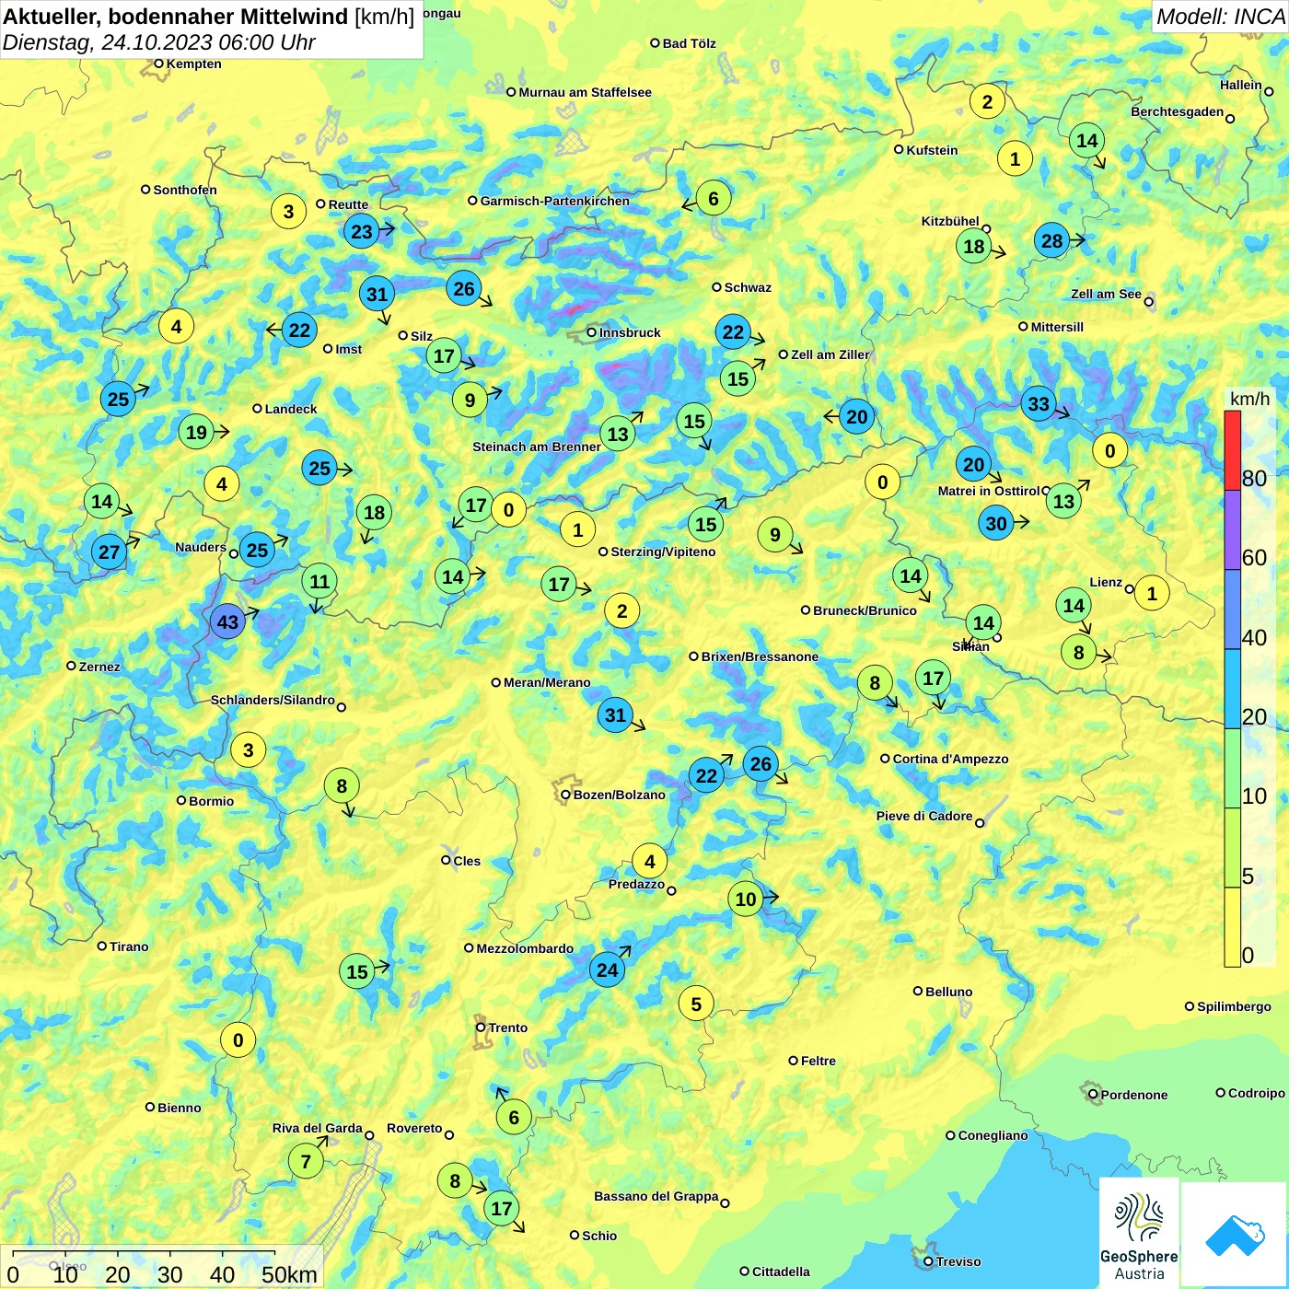Click the Bad Tölz city label
The width and height of the screenshot is (1289, 1289).
689,43
